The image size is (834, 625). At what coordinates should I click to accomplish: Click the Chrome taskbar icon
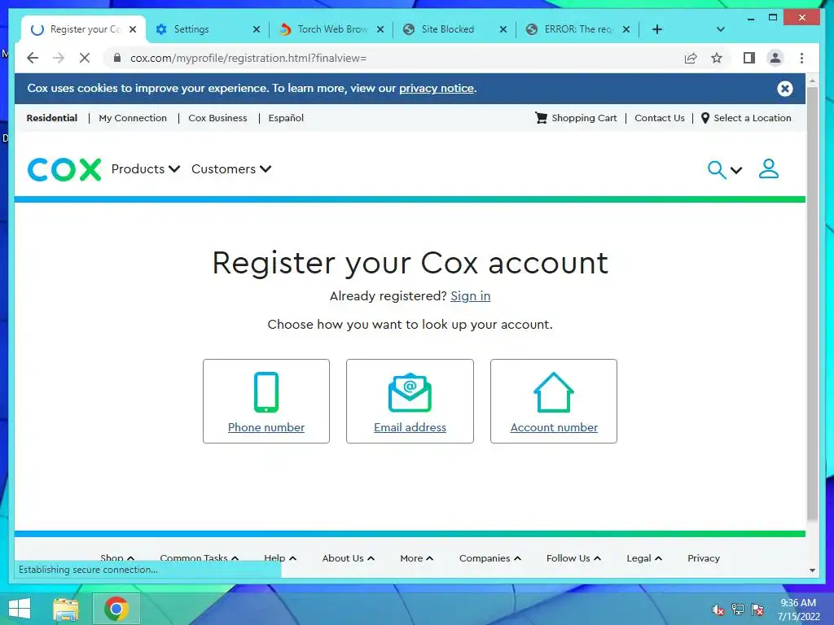[x=116, y=609]
